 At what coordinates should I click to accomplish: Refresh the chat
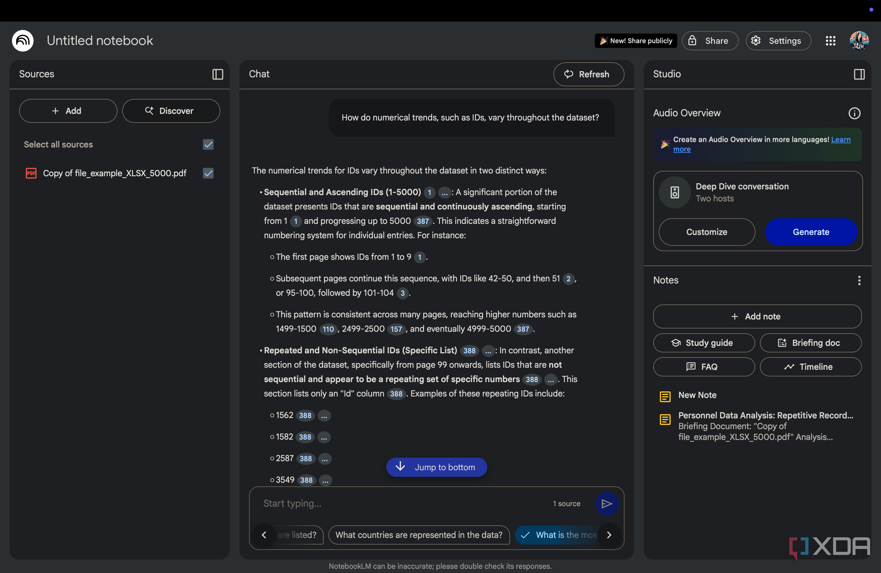click(589, 74)
